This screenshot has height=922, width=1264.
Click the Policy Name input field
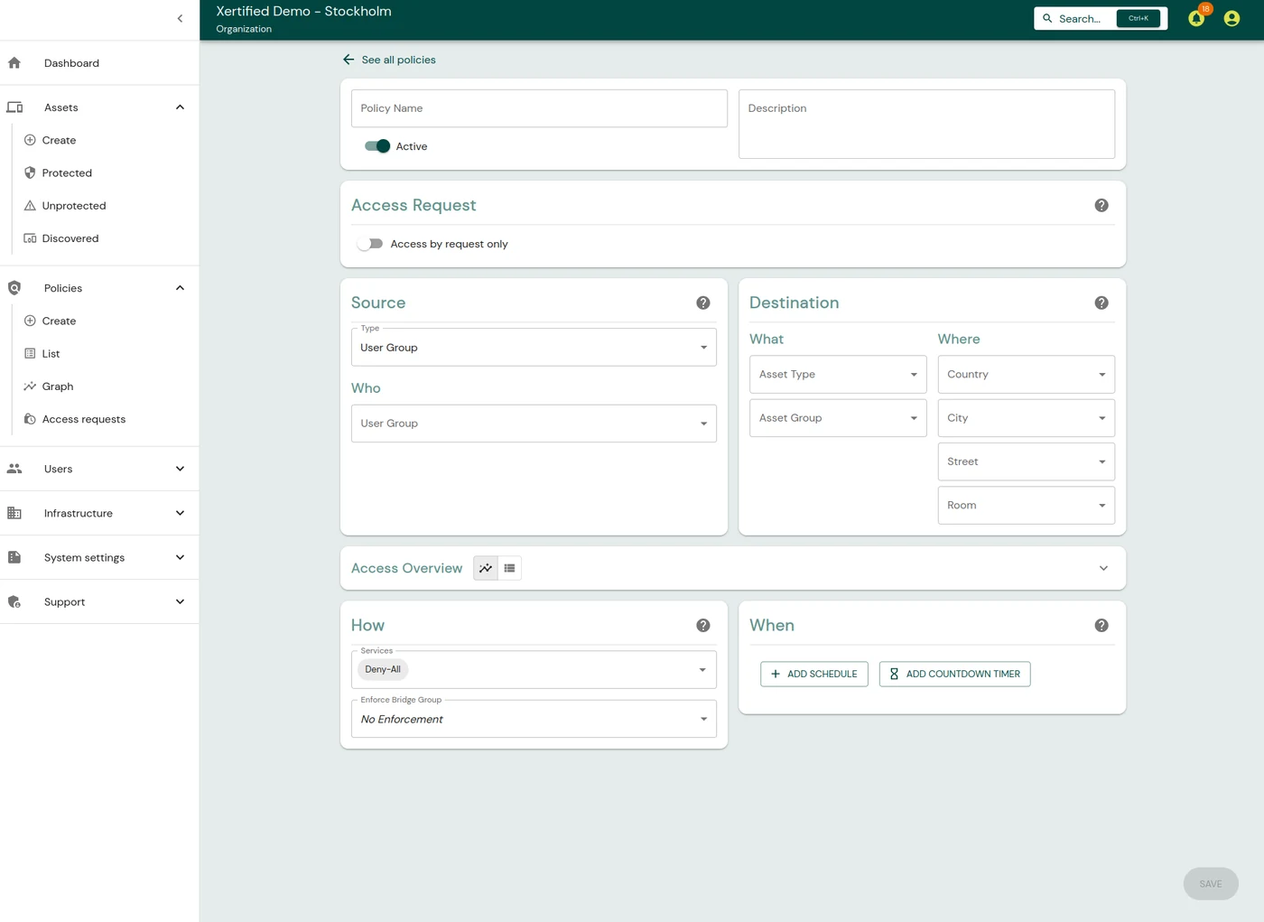[x=539, y=108]
